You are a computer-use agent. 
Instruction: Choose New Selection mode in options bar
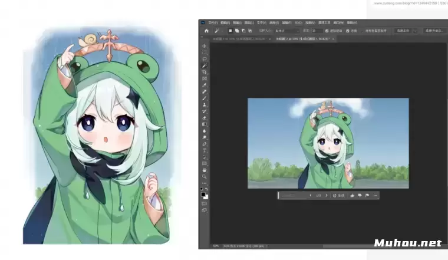pyautogui.click(x=230, y=31)
